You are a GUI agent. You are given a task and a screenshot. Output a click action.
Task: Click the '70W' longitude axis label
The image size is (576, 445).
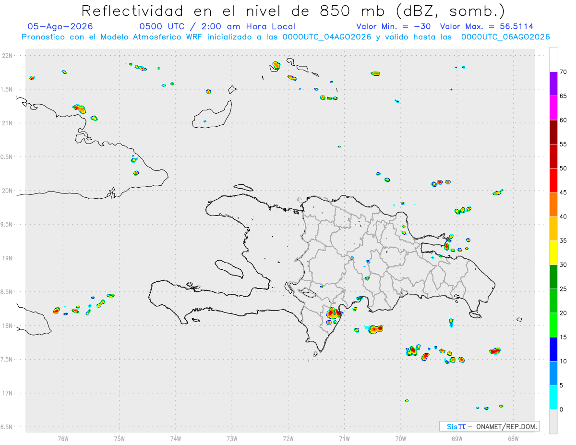400,438
